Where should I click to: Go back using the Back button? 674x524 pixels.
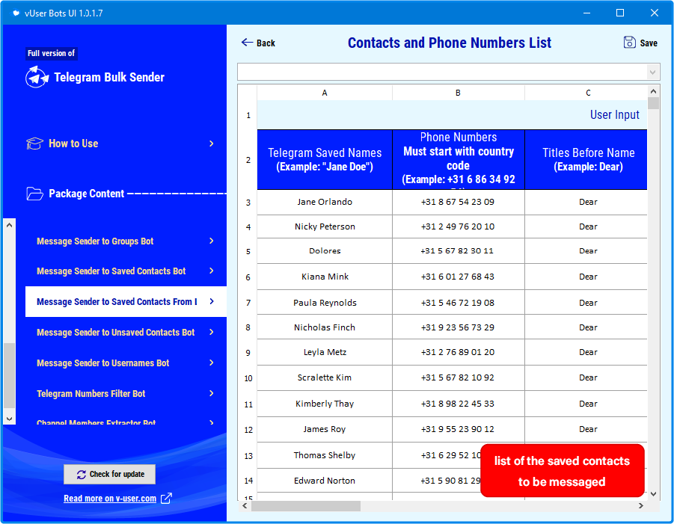(x=258, y=43)
